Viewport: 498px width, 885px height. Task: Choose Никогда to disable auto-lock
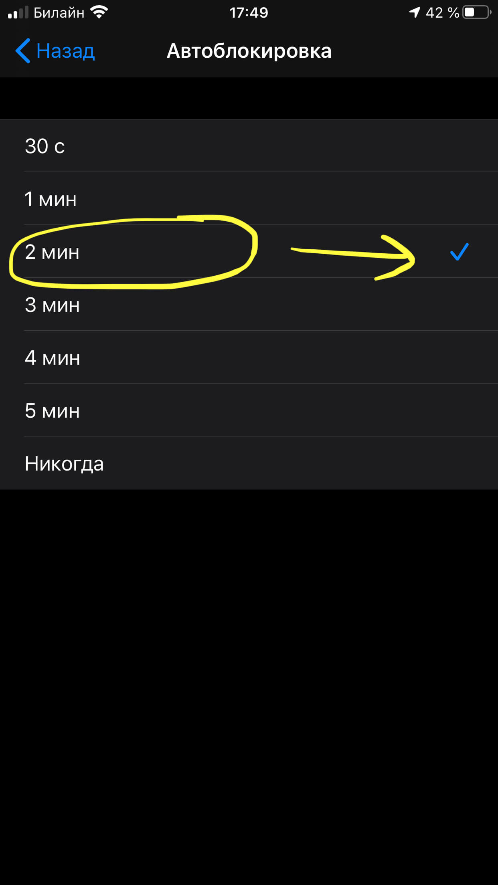click(249, 463)
